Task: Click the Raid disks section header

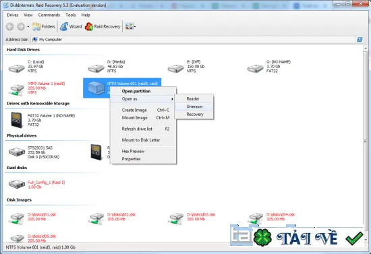Action: pyautogui.click(x=17, y=168)
